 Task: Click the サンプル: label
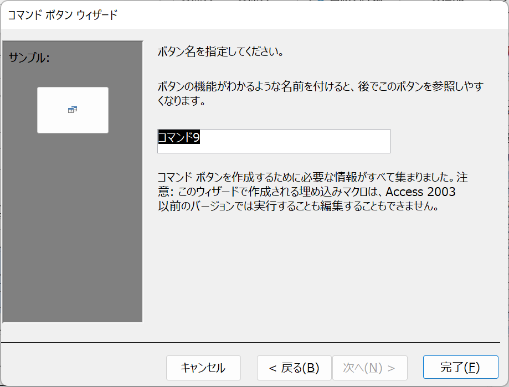29,58
